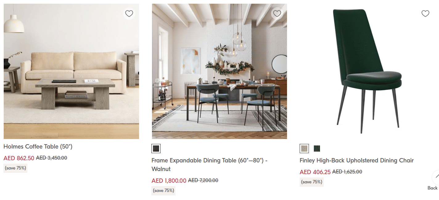Click the AED 862.50 sale price
This screenshot has height=200, width=439.
19,158
